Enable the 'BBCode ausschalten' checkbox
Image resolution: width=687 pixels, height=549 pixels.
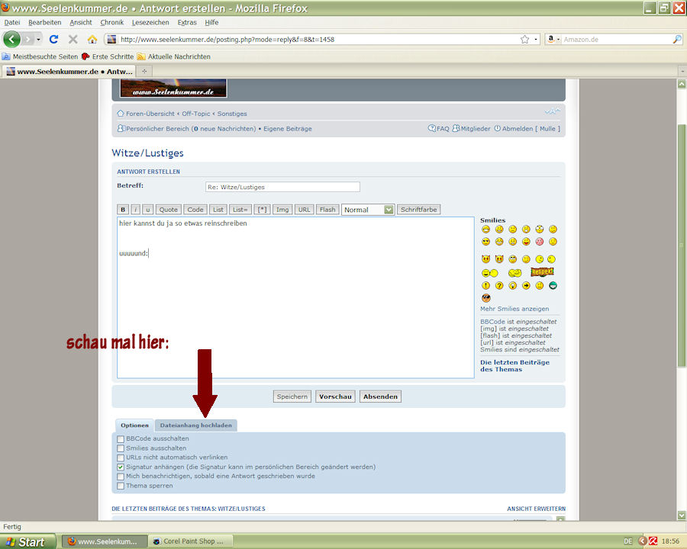[x=121, y=439]
